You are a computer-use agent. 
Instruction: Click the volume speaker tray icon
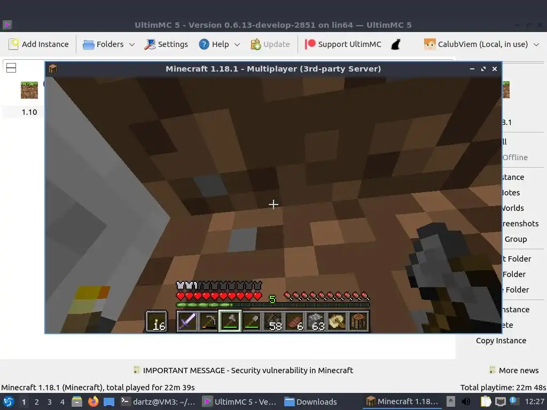point(466,401)
